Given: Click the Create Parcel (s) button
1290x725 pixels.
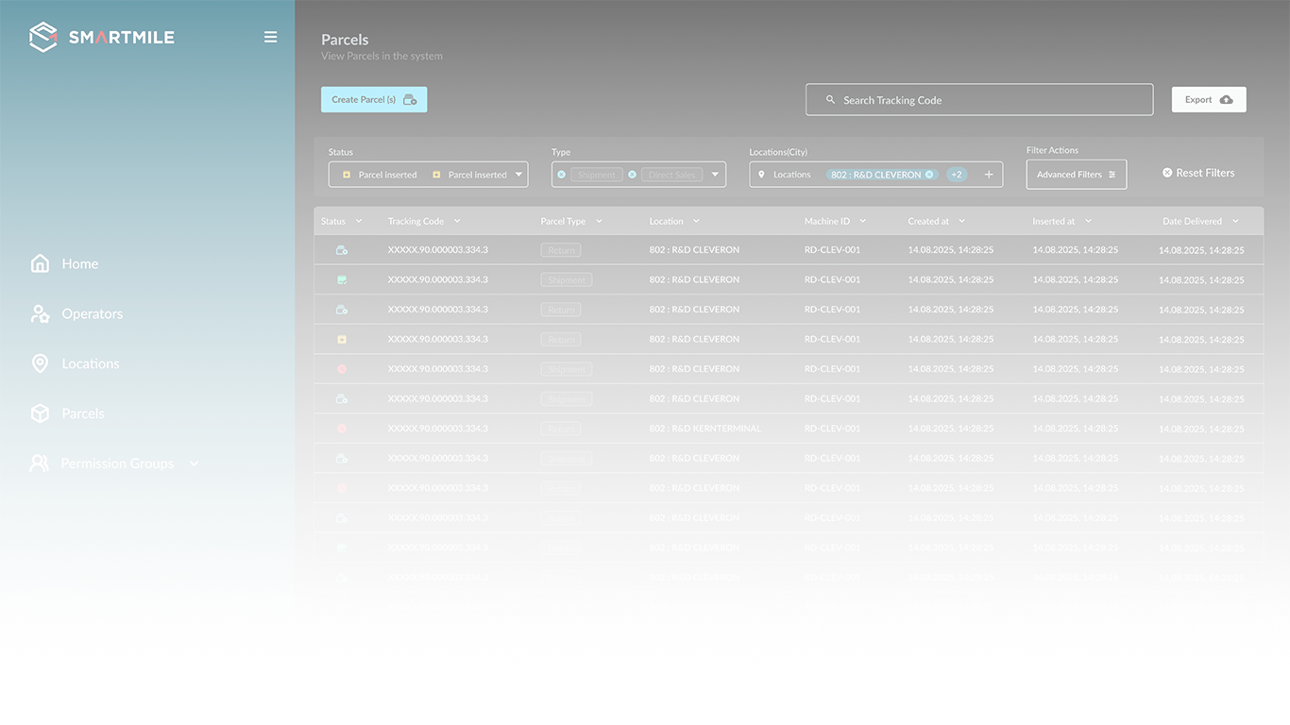Looking at the screenshot, I should pyautogui.click(x=374, y=100).
